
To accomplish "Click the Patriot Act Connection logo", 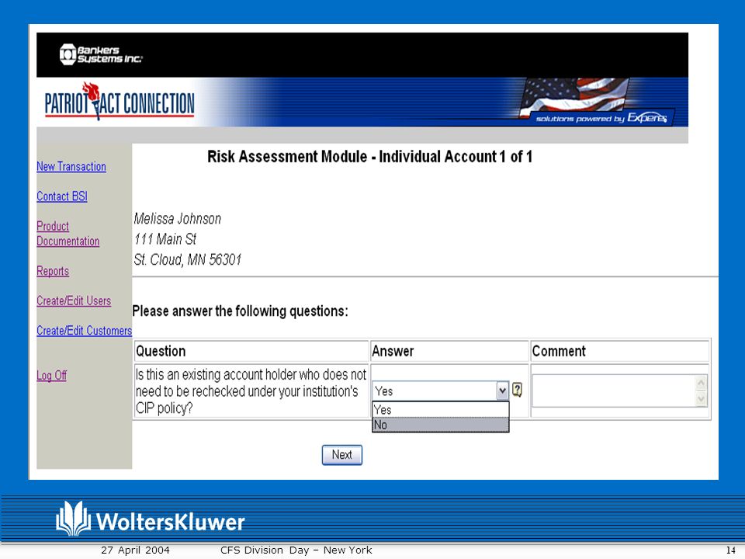I will [120, 102].
